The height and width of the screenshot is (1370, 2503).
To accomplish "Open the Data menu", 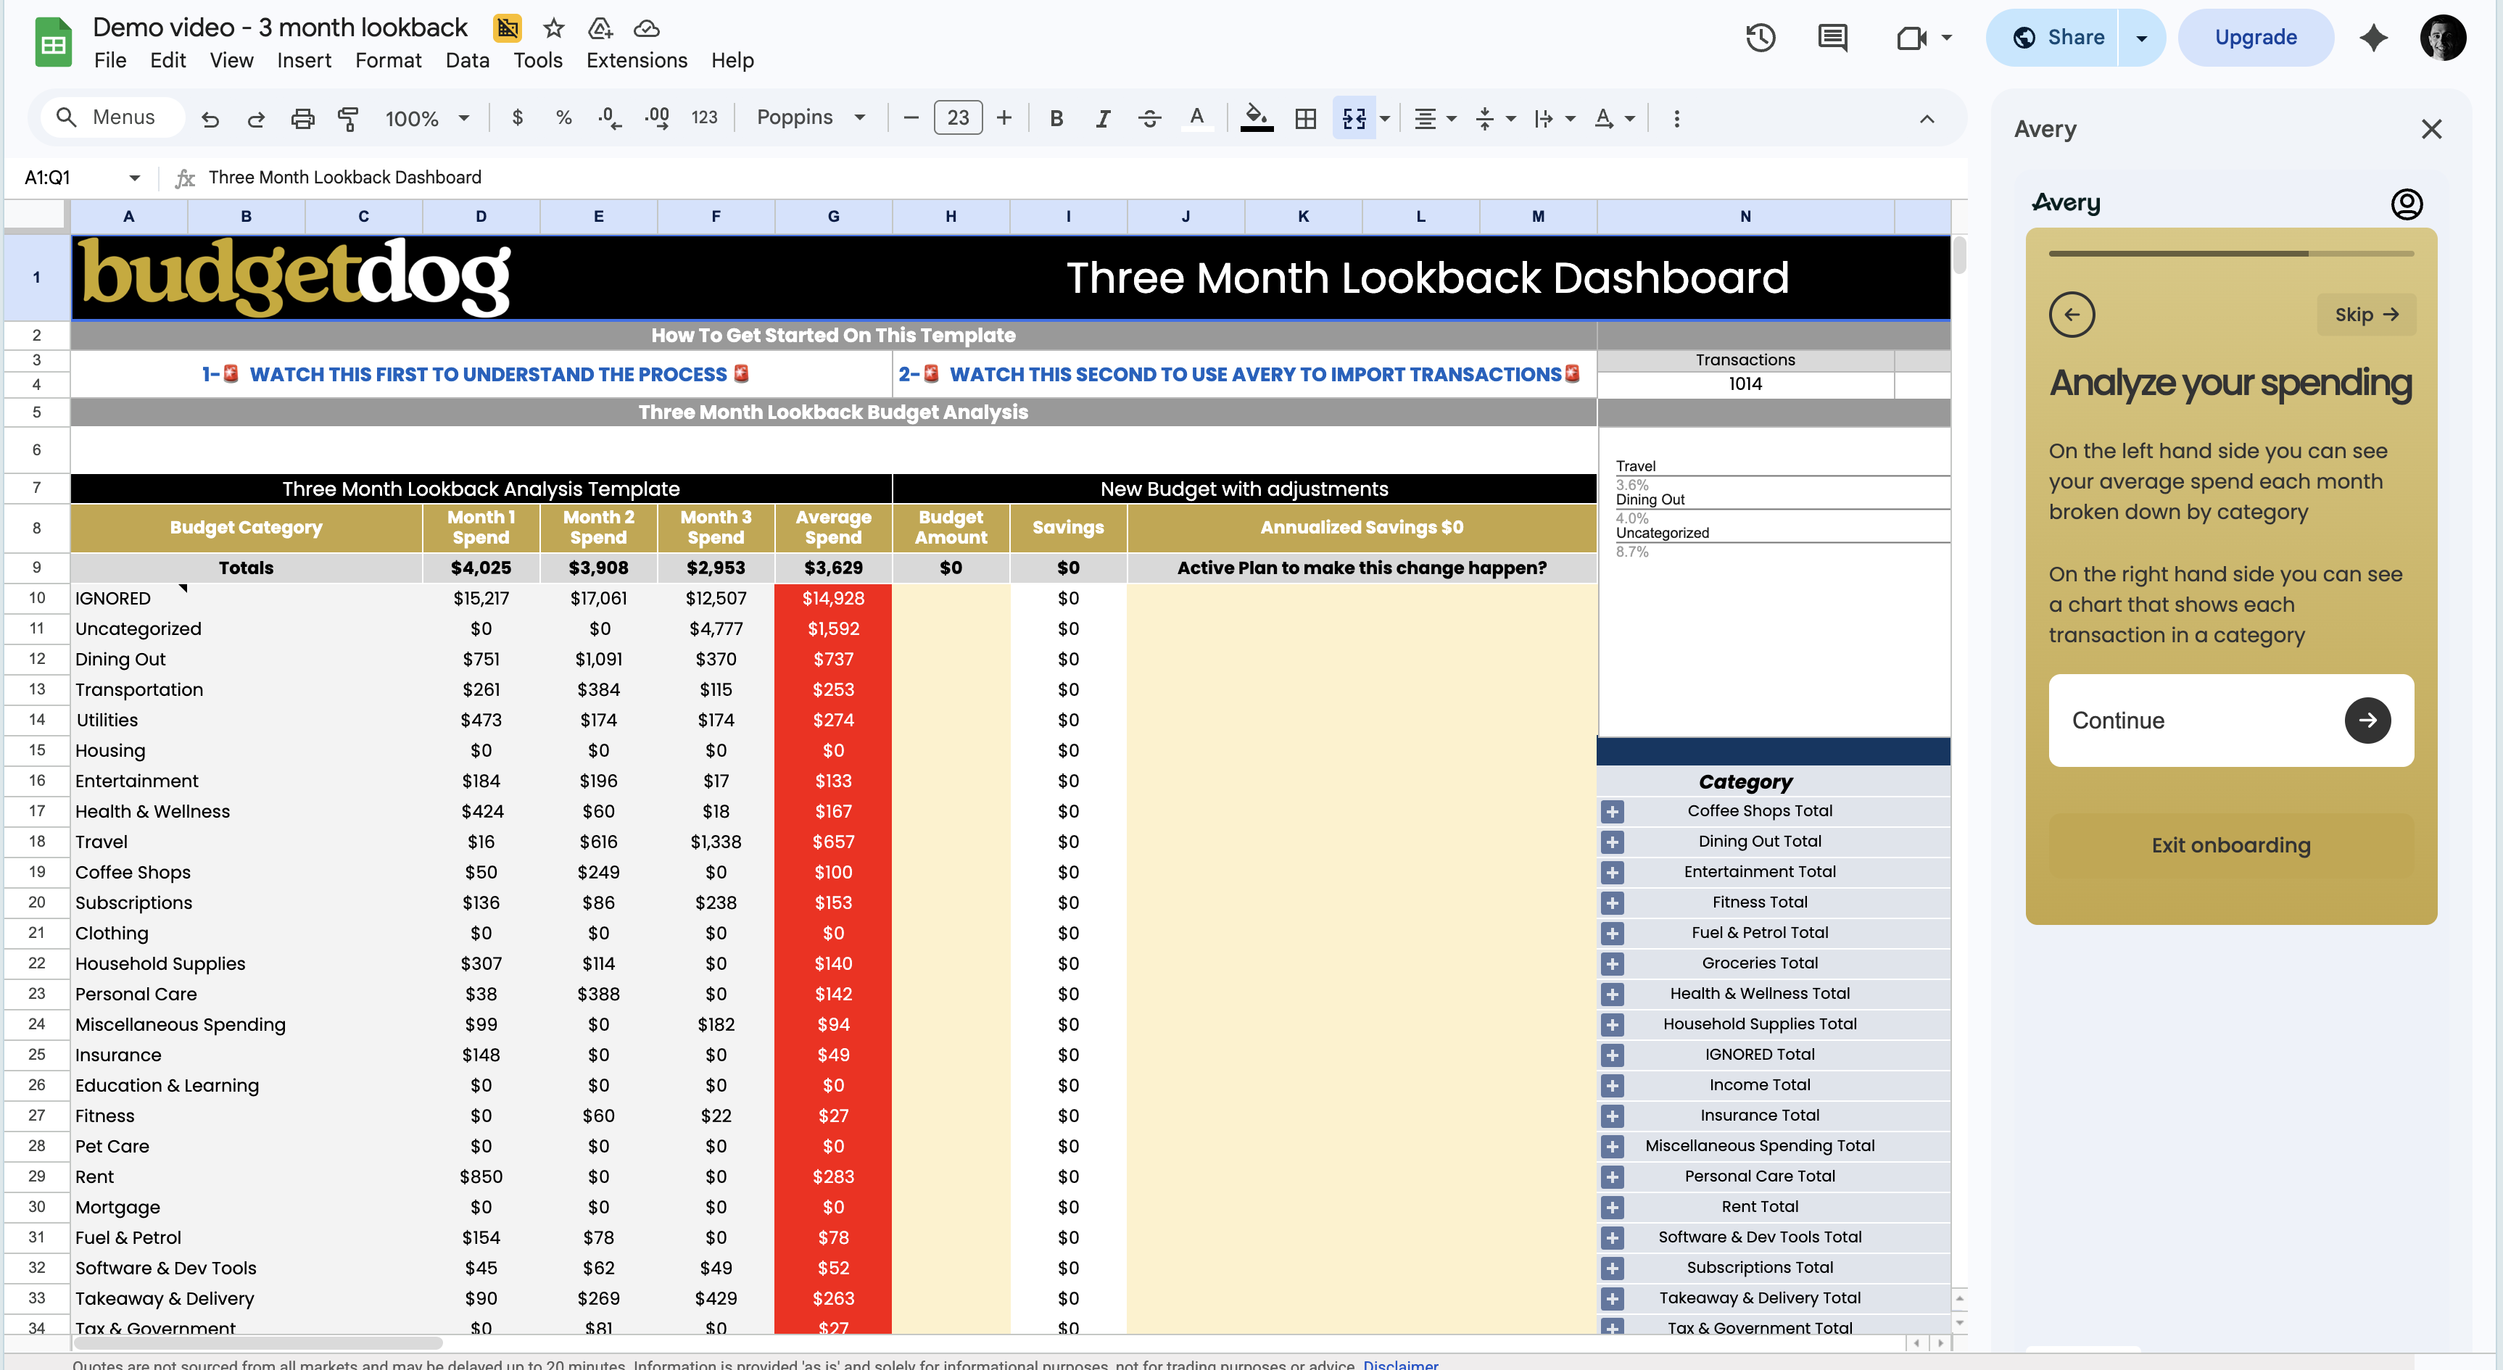I will click(x=468, y=60).
